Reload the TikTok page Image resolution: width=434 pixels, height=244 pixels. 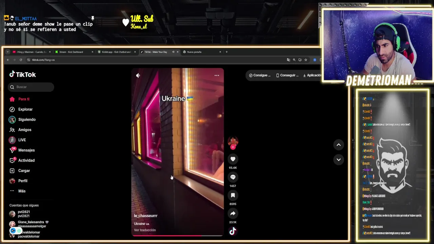tap(21, 60)
